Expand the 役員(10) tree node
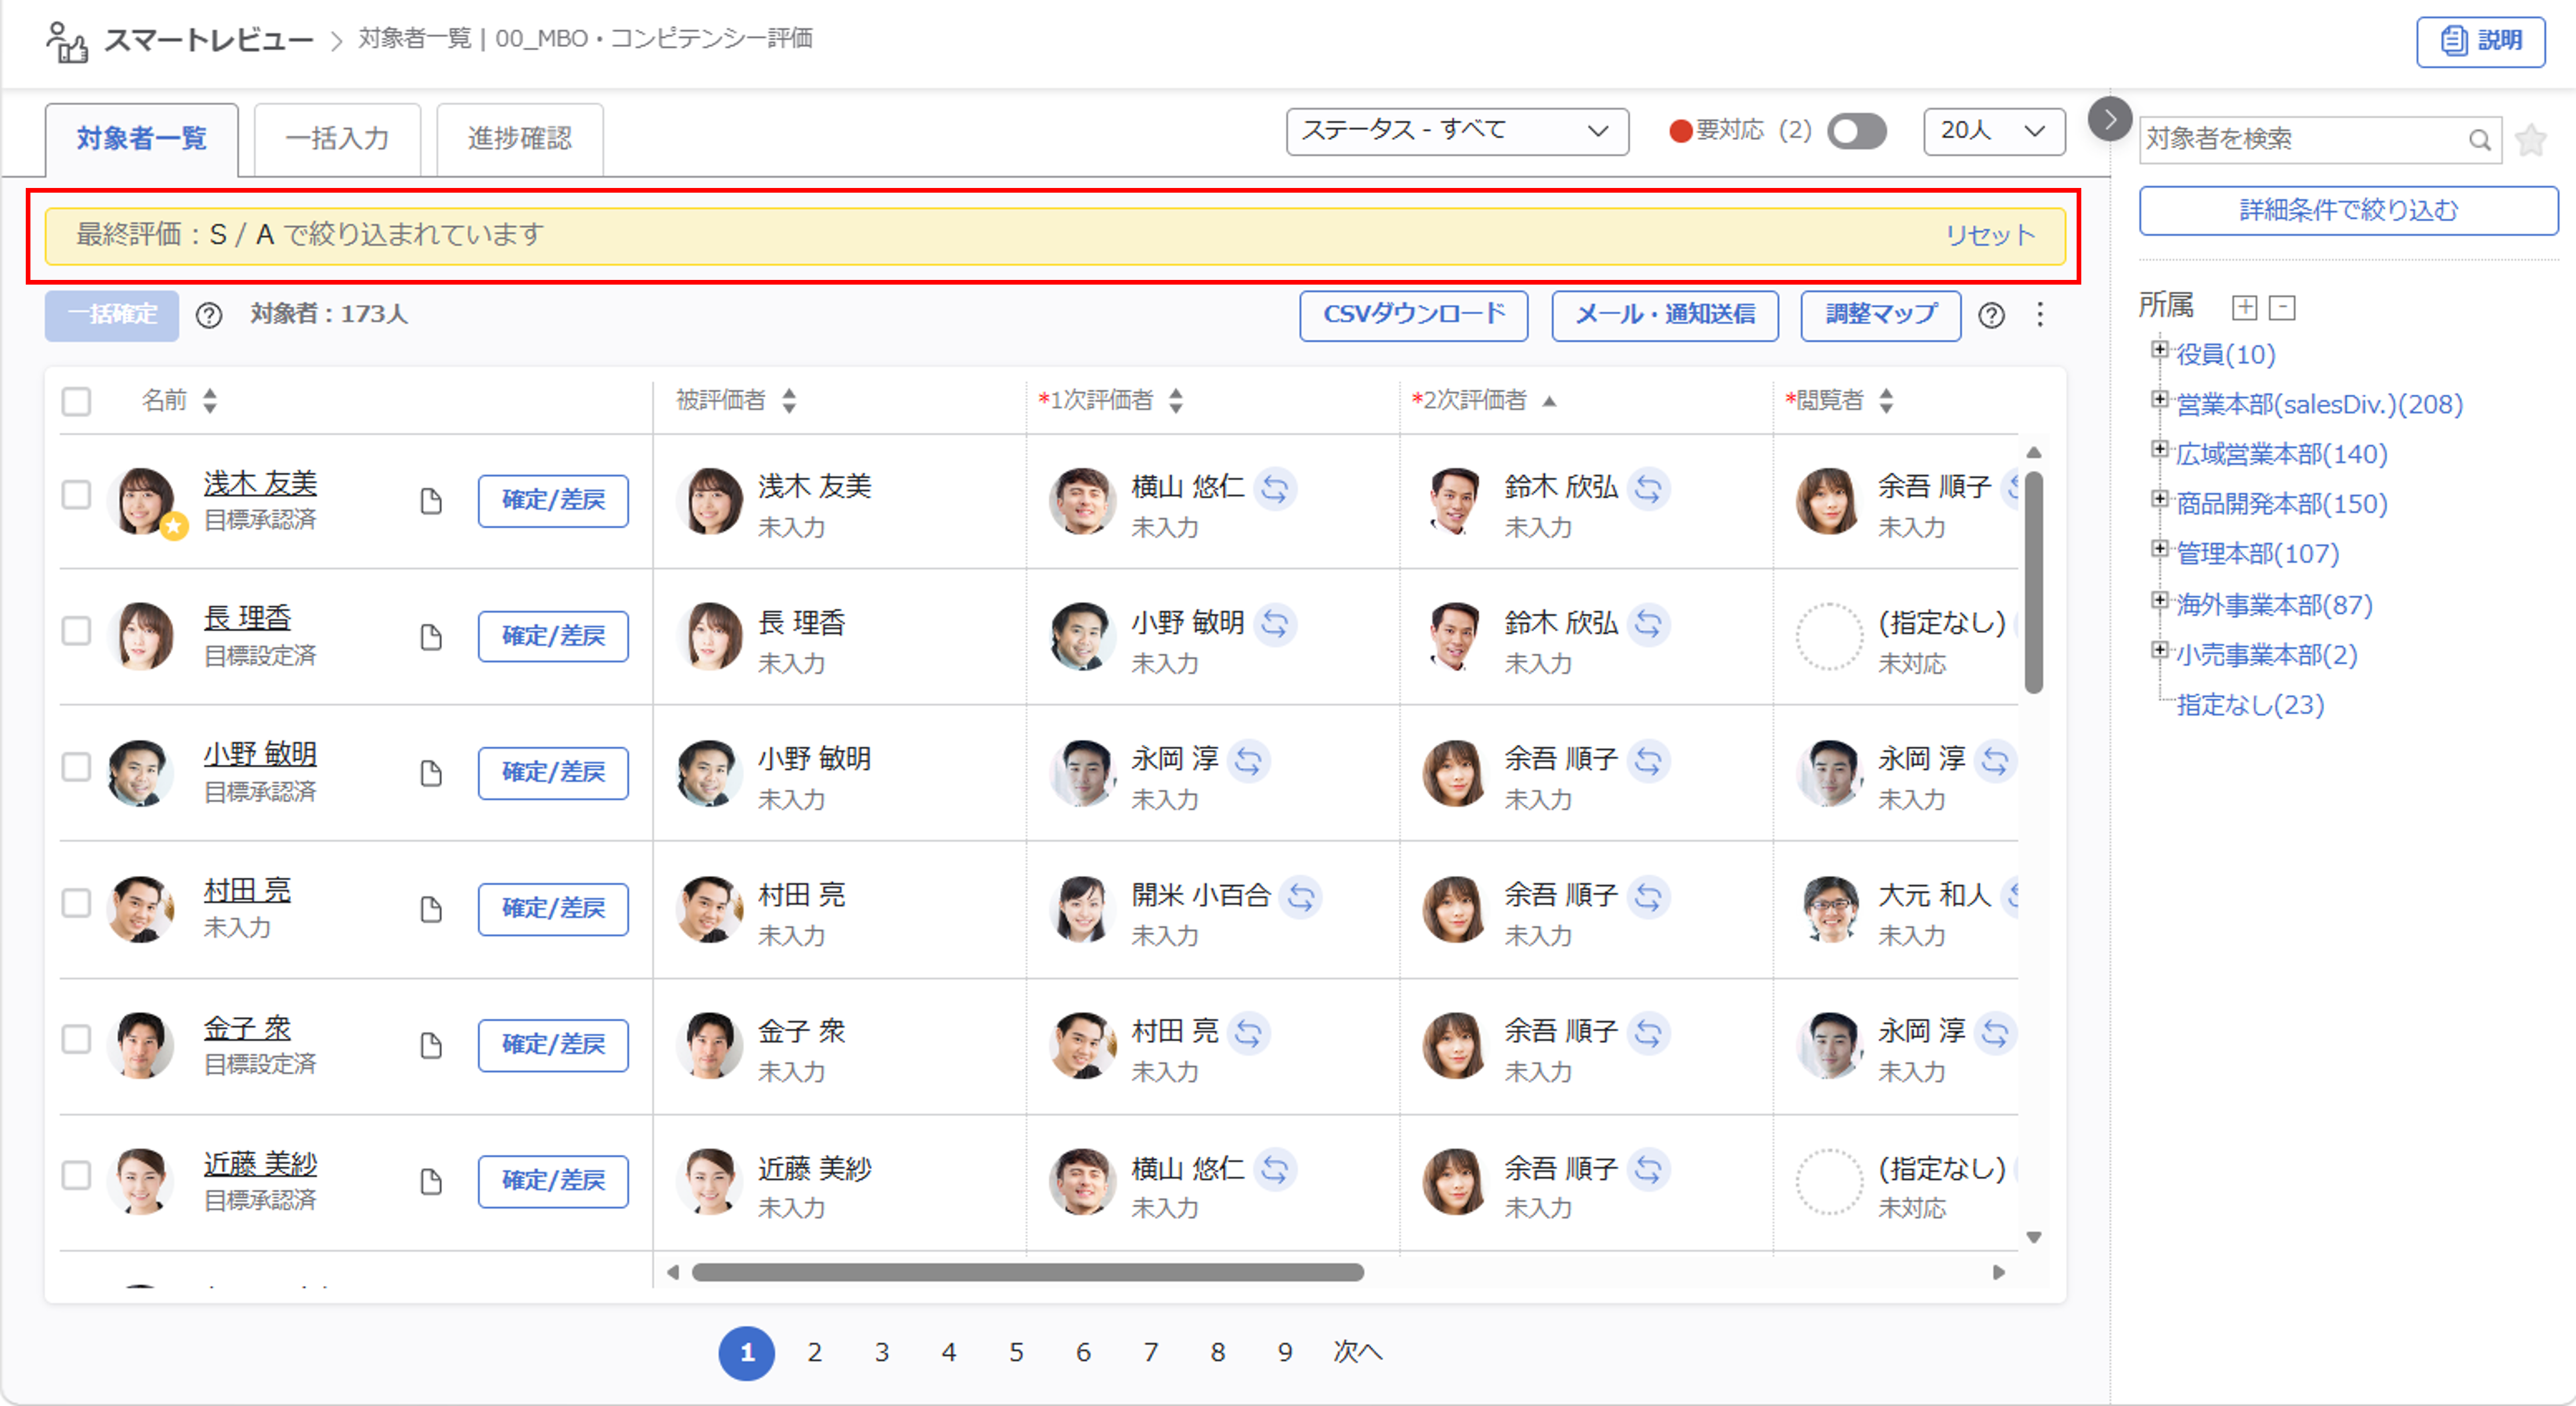2576x1406 pixels. click(2159, 349)
